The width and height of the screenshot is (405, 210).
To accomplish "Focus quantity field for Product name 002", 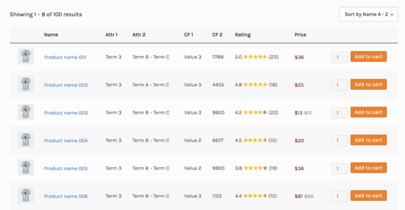I will (340, 85).
